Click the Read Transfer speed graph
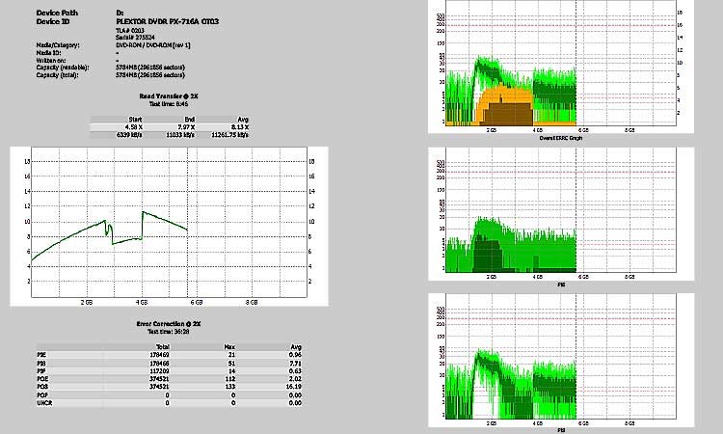Viewport: 723px width, 434px height. [x=168, y=227]
